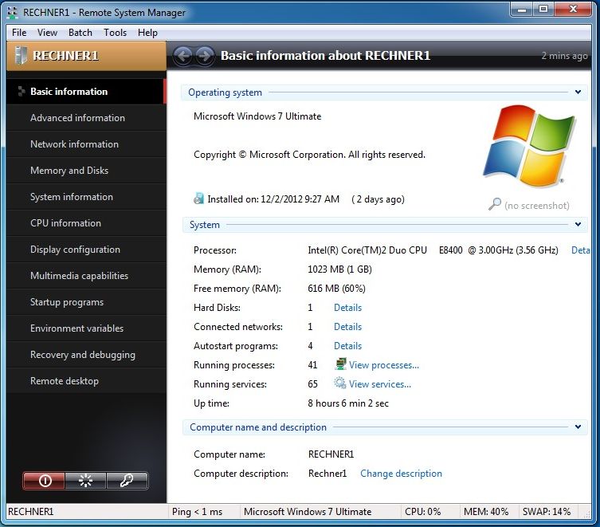
Task: Open Memory and Disks page
Action: pos(86,171)
